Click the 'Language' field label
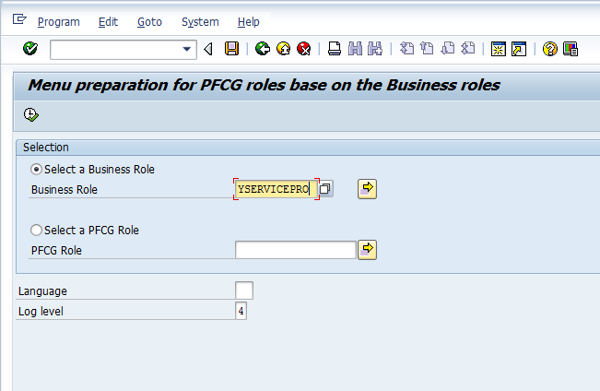The width and height of the screenshot is (600, 391). pyautogui.click(x=42, y=291)
